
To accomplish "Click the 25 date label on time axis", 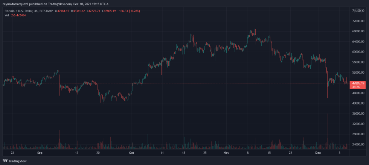I will 205,153.
